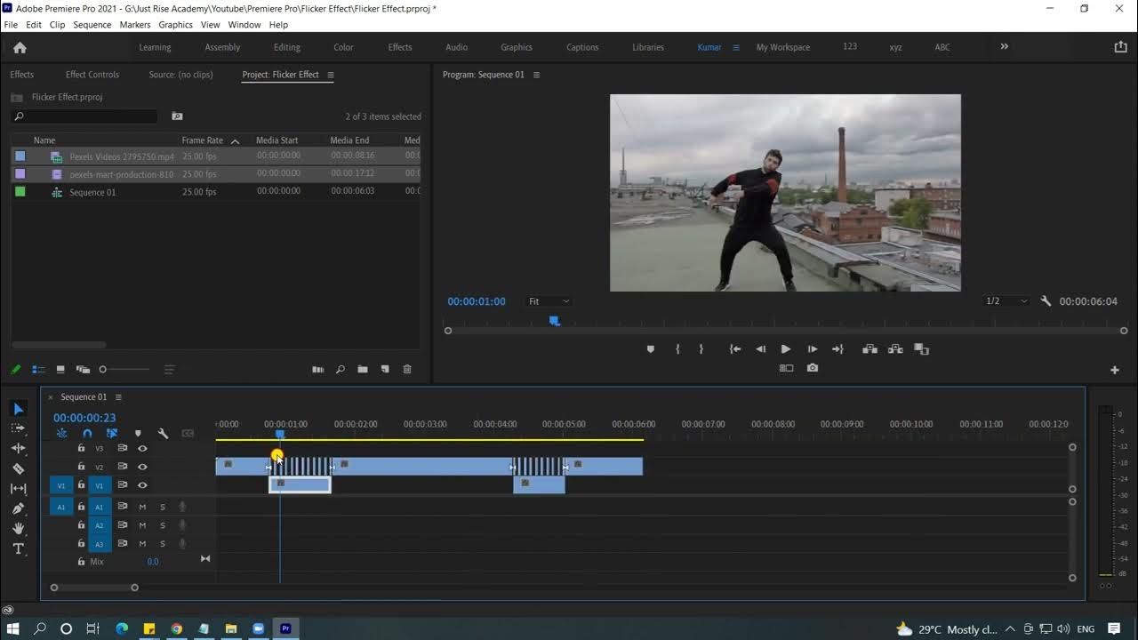
Task: Open the Kumar workspace menu
Action: [x=735, y=47]
